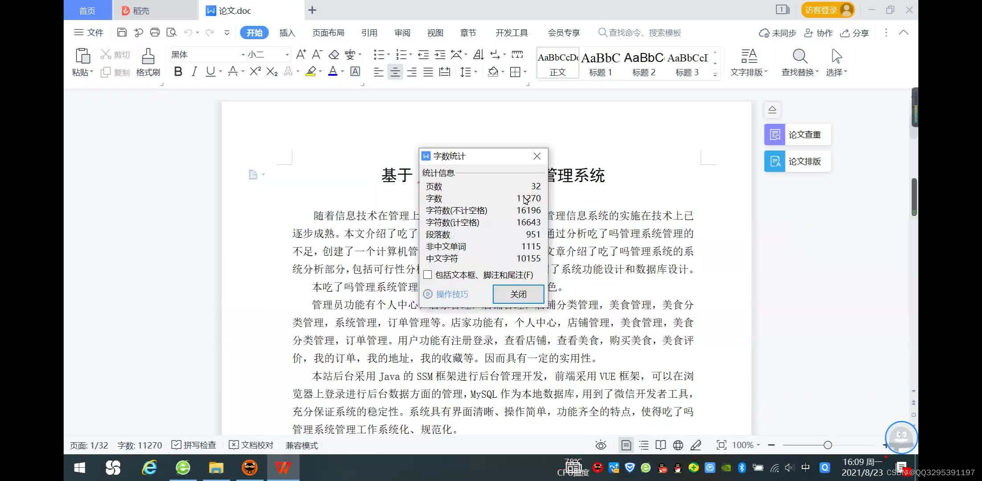The height and width of the screenshot is (481, 982).
Task: Expand the styles gallery
Action: 715,75
